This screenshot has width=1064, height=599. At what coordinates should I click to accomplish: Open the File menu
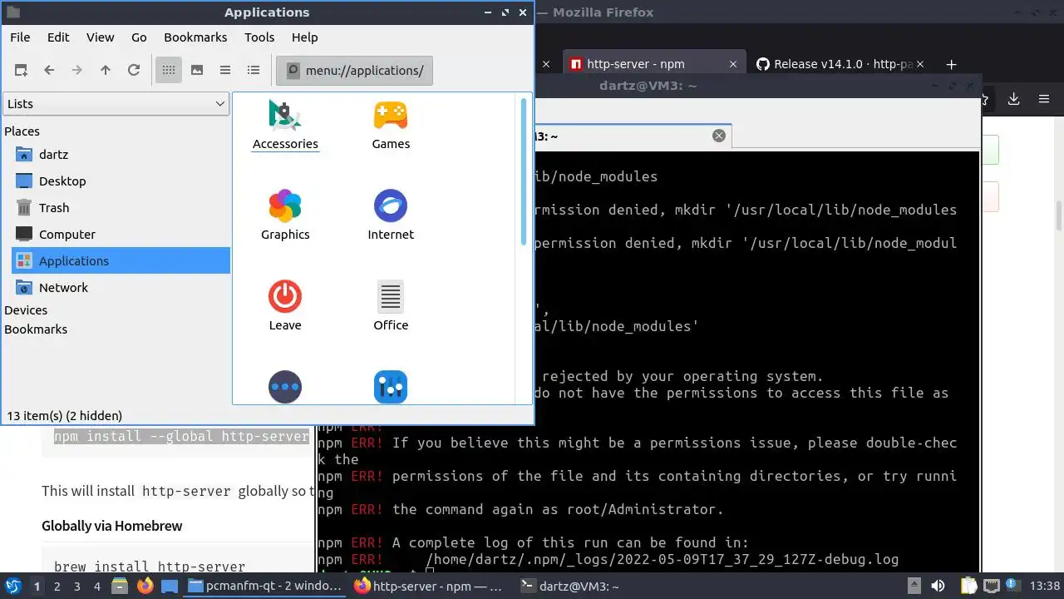coord(20,37)
